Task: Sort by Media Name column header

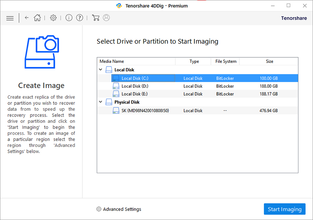Action: point(136,61)
